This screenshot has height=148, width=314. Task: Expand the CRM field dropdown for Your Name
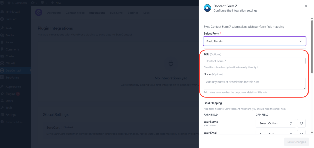point(276,123)
